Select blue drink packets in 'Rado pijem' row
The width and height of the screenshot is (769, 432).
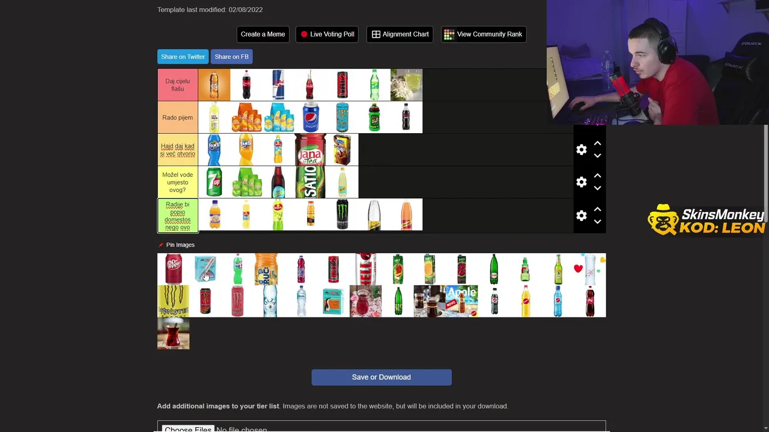(278, 118)
